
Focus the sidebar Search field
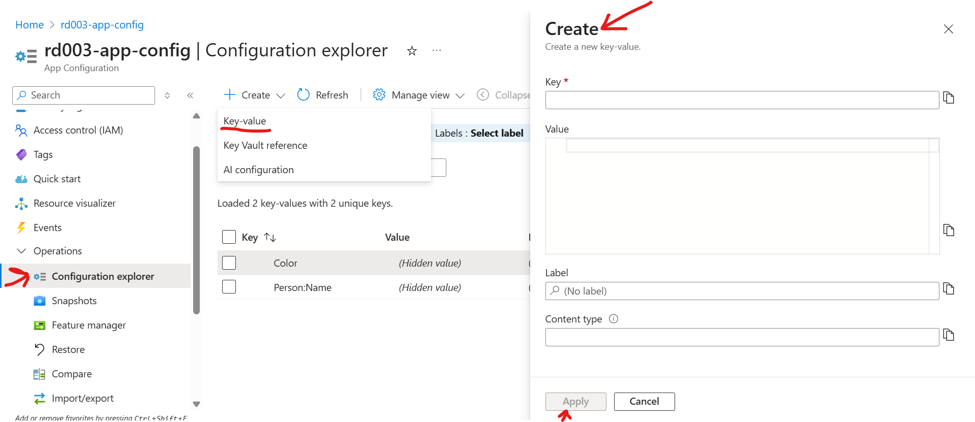(83, 95)
